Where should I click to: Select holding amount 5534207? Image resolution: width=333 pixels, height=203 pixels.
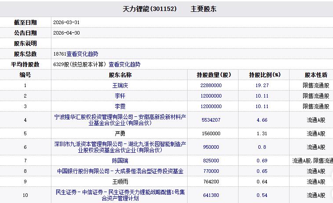(211, 120)
